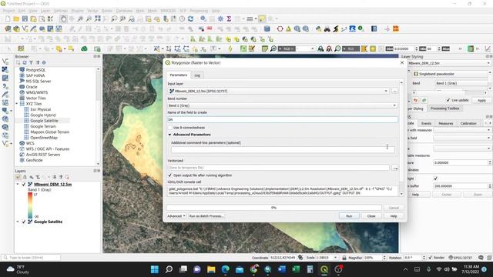Switch to the Processing Toolbox tab
Image resolution: width=493 pixels, height=277 pixels.
tap(444, 108)
